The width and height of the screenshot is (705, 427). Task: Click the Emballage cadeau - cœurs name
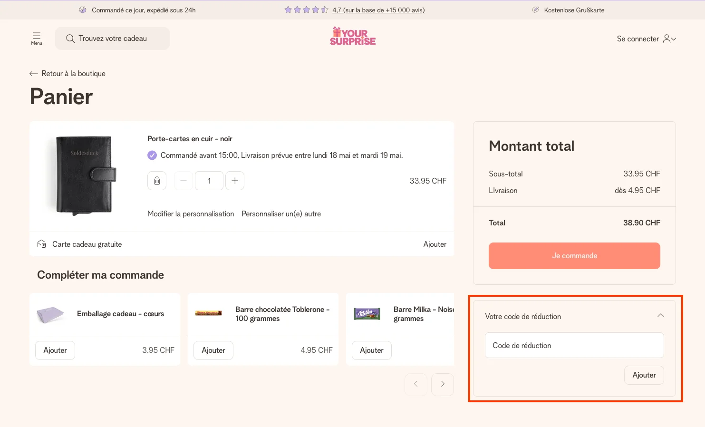click(120, 314)
